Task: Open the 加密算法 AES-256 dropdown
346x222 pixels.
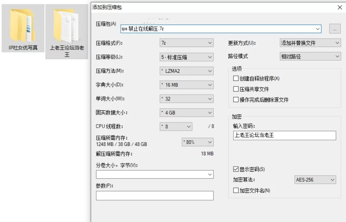Action: click(x=315, y=180)
